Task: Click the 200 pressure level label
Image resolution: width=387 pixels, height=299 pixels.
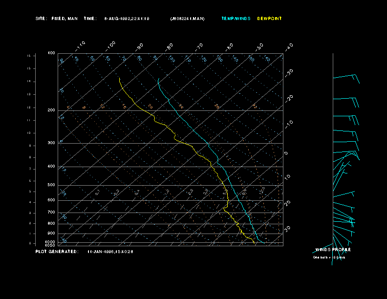Action: 51,110
